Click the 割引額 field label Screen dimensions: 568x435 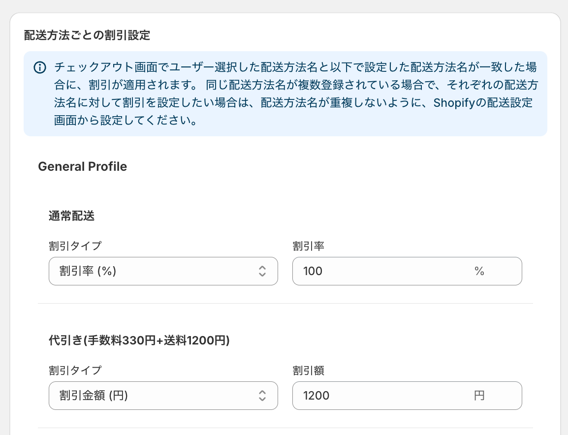point(308,370)
